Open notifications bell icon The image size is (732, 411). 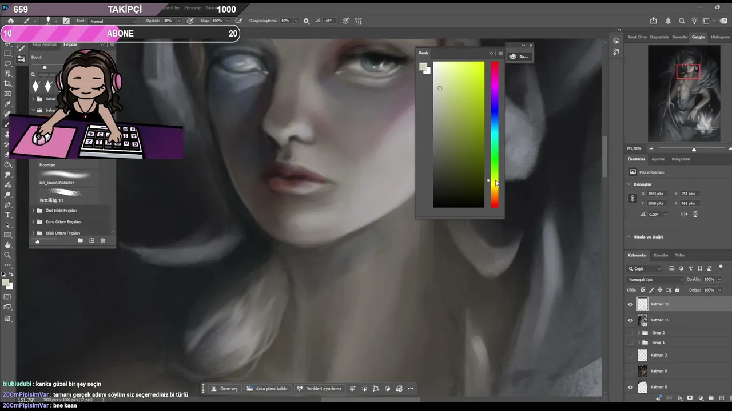click(668, 21)
